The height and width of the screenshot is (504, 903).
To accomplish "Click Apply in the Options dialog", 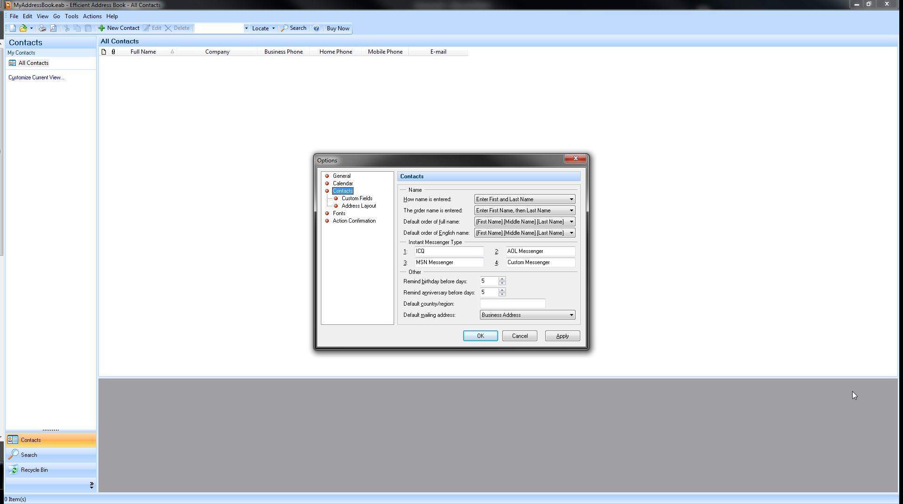I will pos(563,336).
